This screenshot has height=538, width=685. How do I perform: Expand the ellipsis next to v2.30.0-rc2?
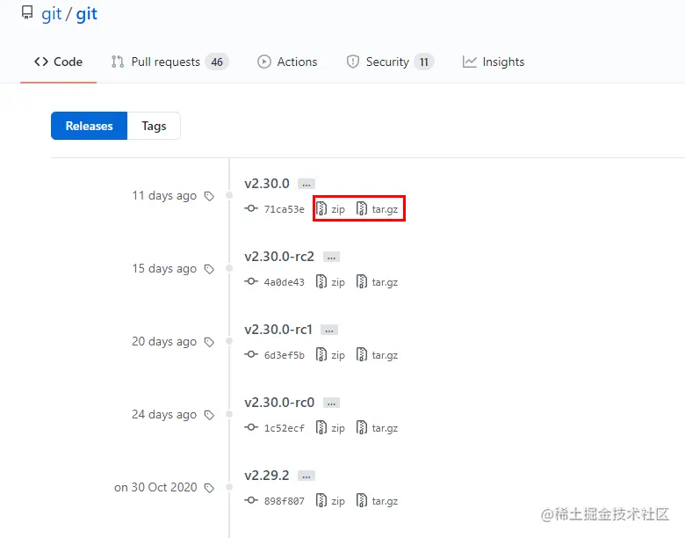click(332, 257)
